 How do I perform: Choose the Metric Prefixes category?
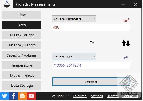[22, 75]
